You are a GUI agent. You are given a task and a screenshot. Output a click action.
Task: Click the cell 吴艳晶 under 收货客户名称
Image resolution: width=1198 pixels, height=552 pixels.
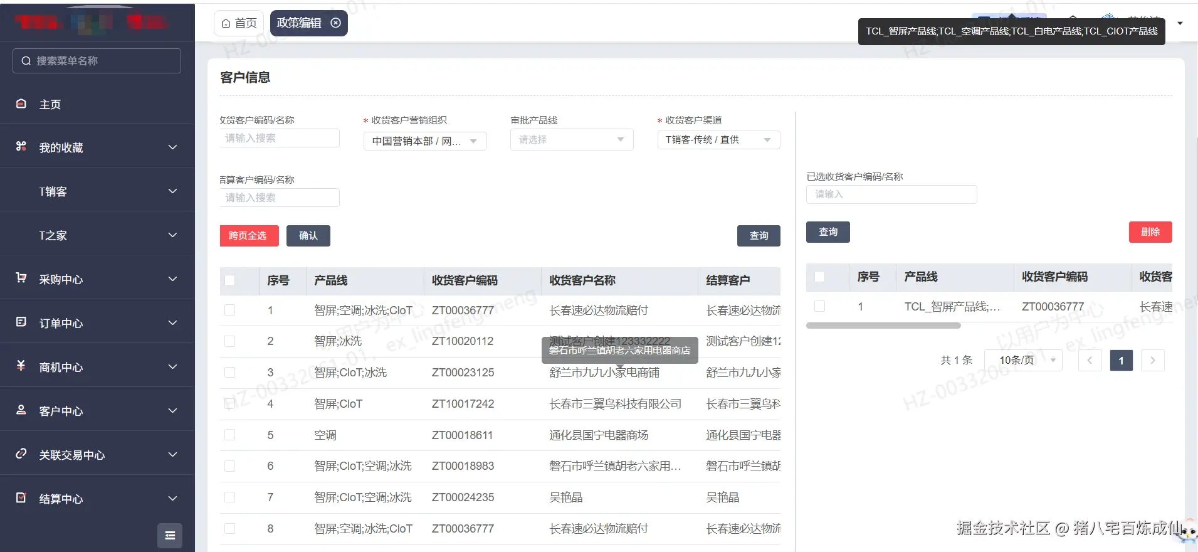(x=565, y=497)
